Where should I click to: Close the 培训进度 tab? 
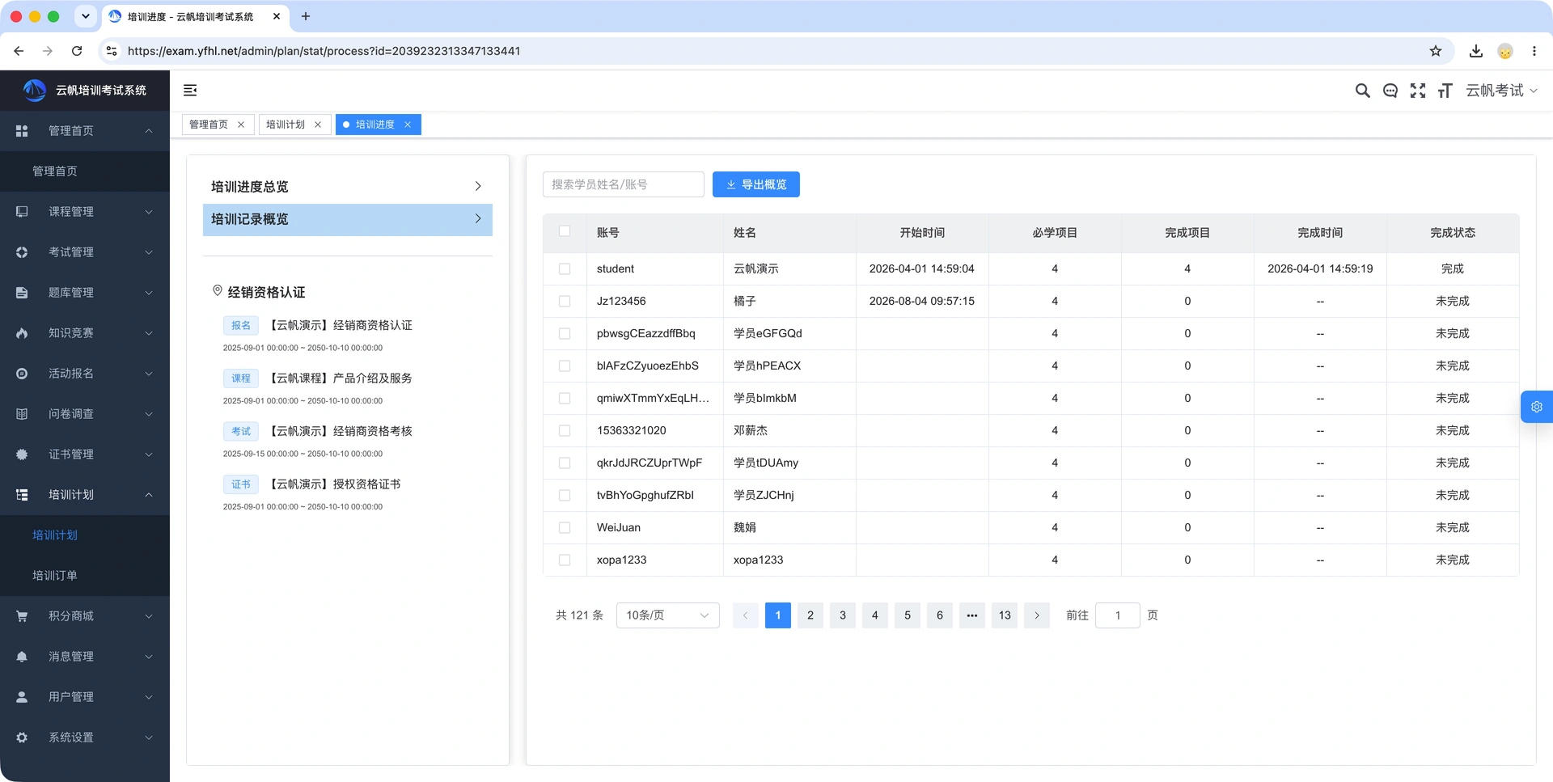[408, 125]
